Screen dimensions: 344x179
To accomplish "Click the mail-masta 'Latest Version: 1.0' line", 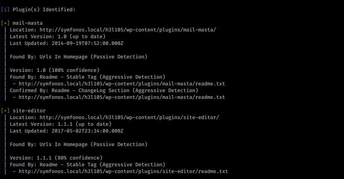I will [58, 36].
